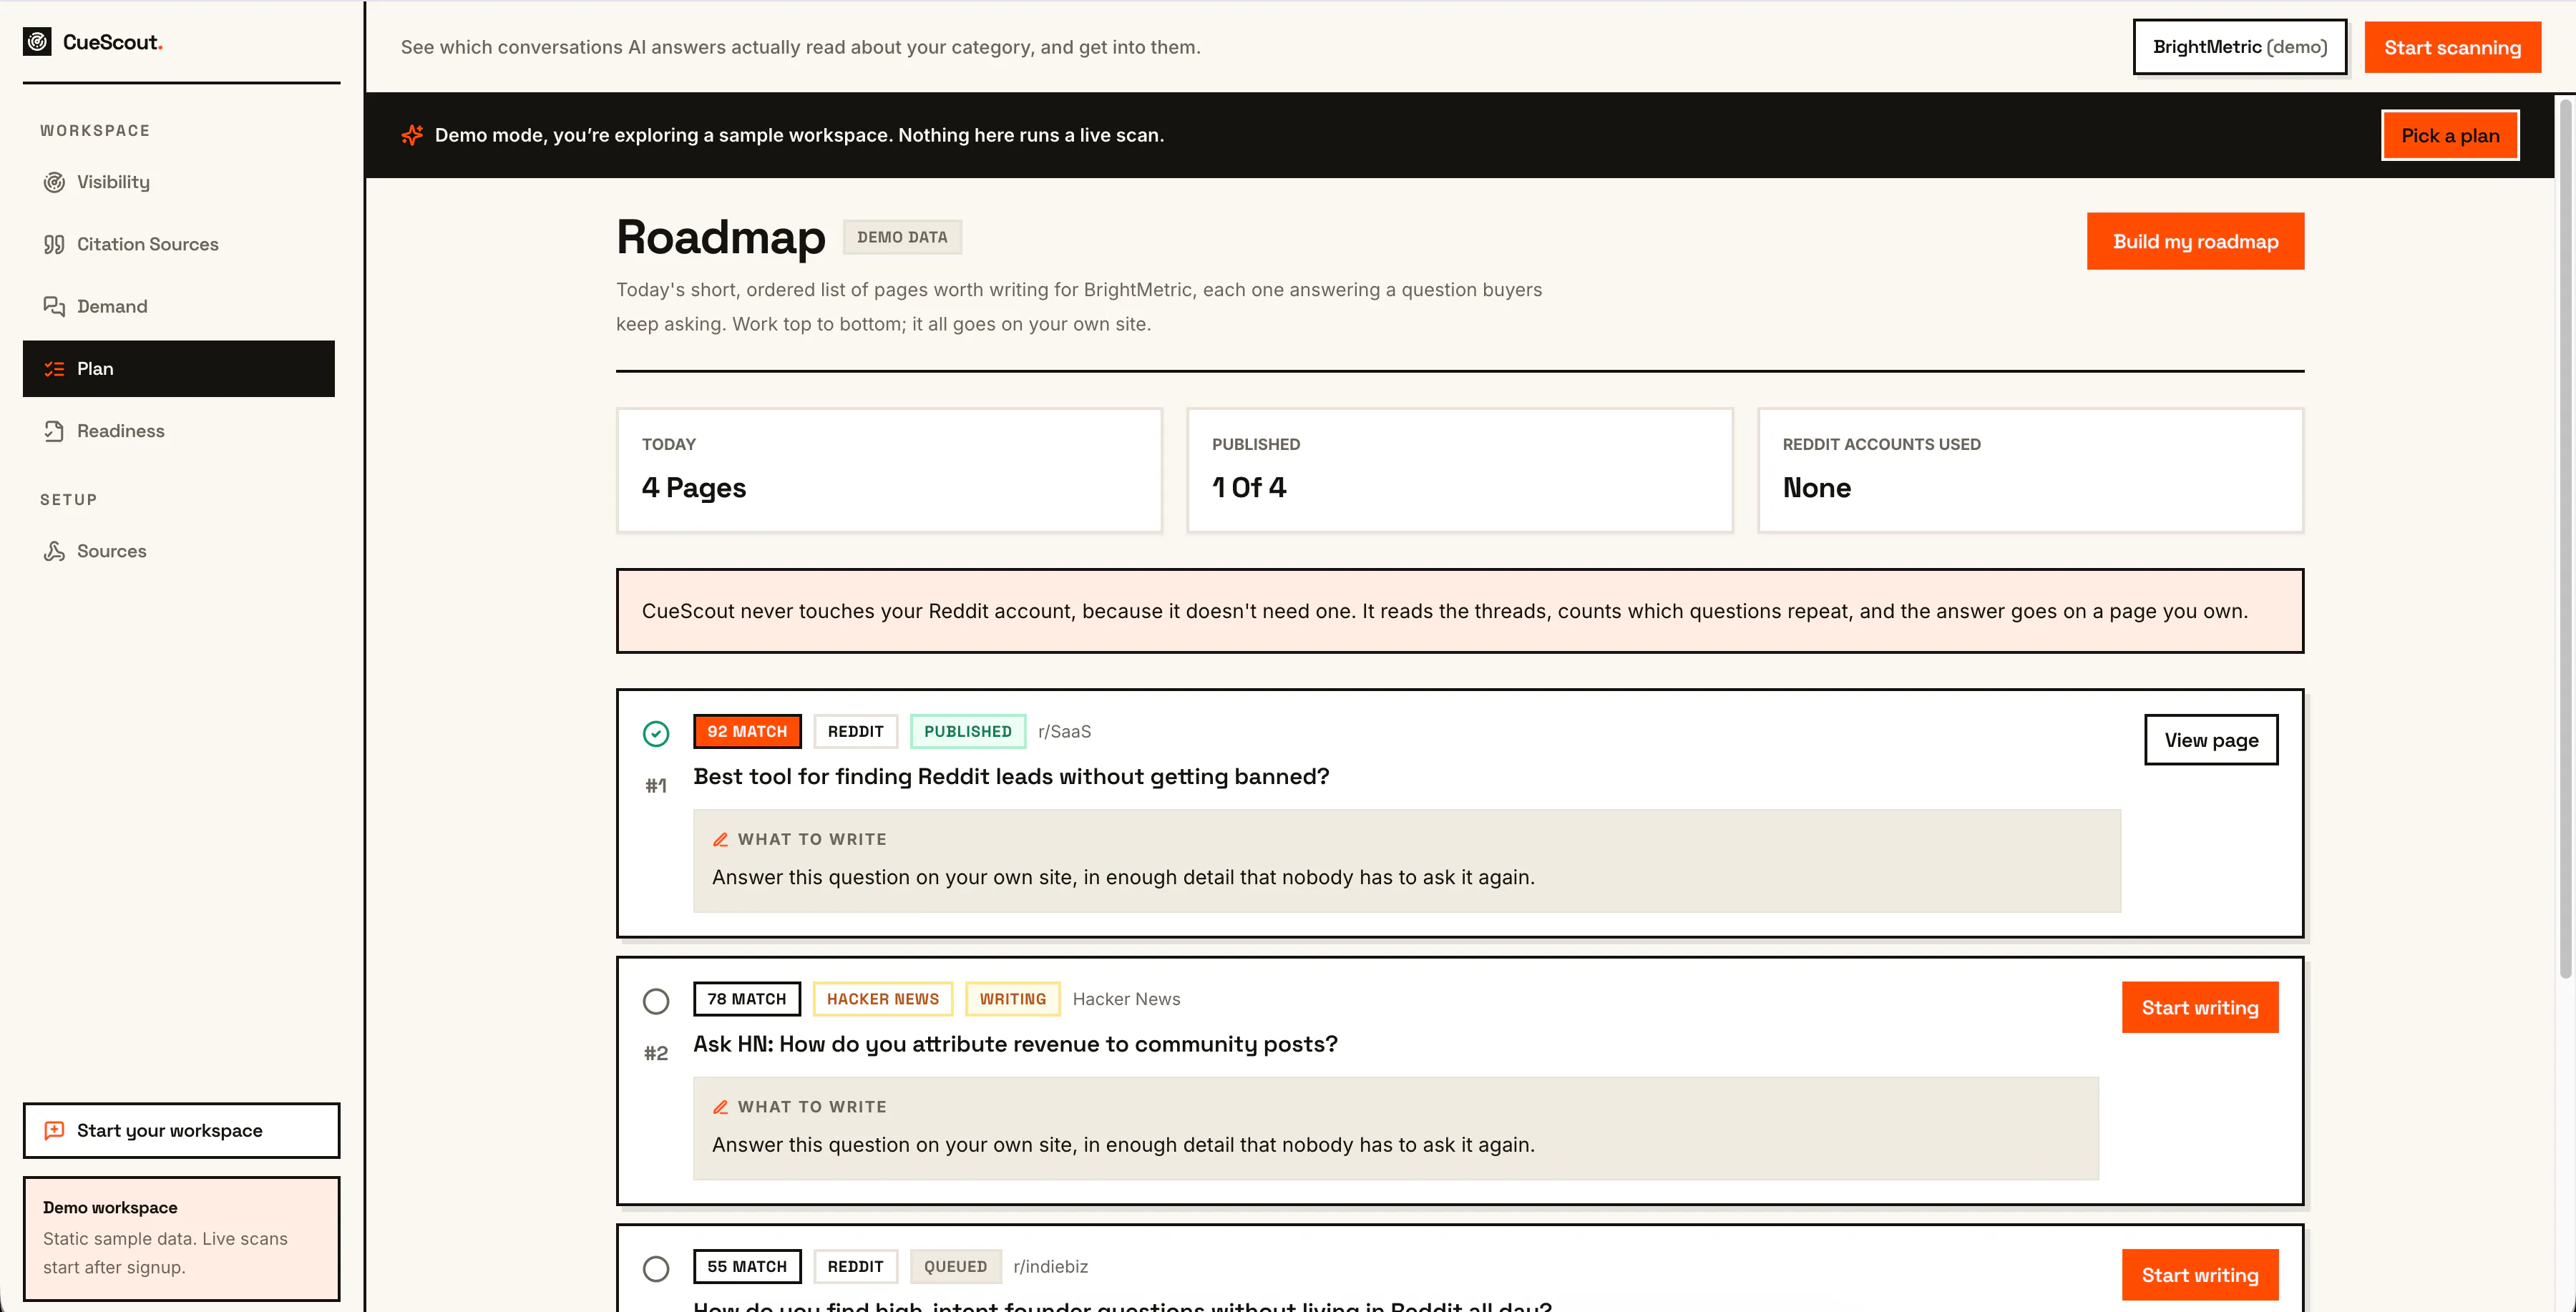Screen dimensions: 2576x1312
Task: Click the 92 MATCH badge
Action: pos(747,731)
